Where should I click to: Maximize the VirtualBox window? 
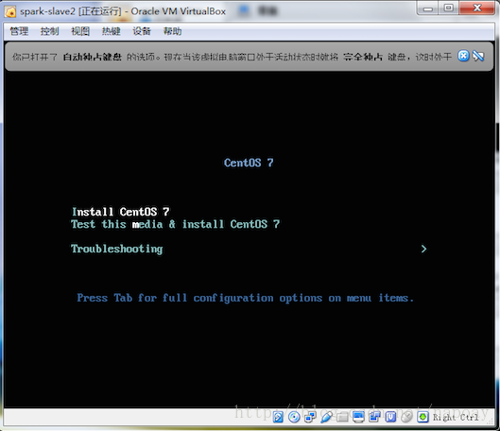449,8
